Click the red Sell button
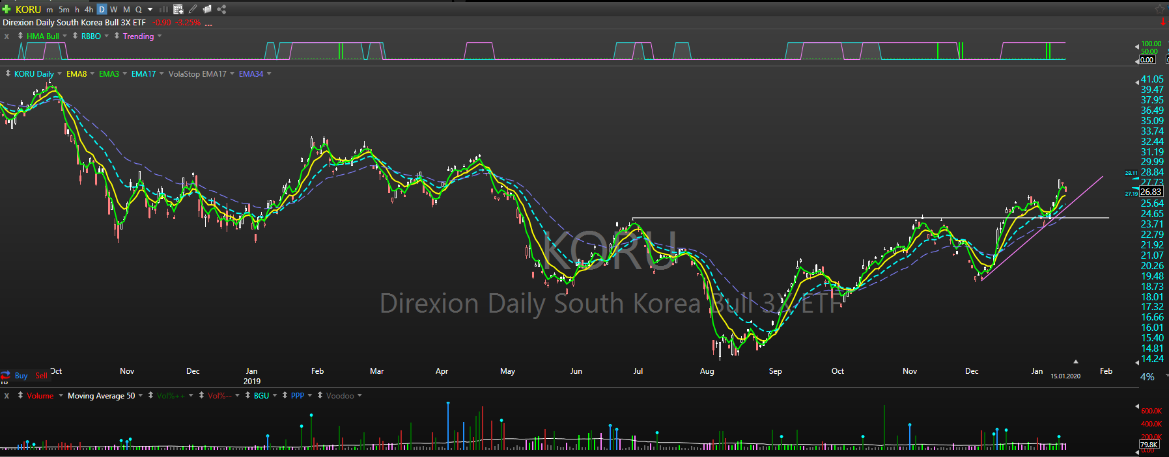Viewport: 1169px width, 457px height. (x=41, y=376)
